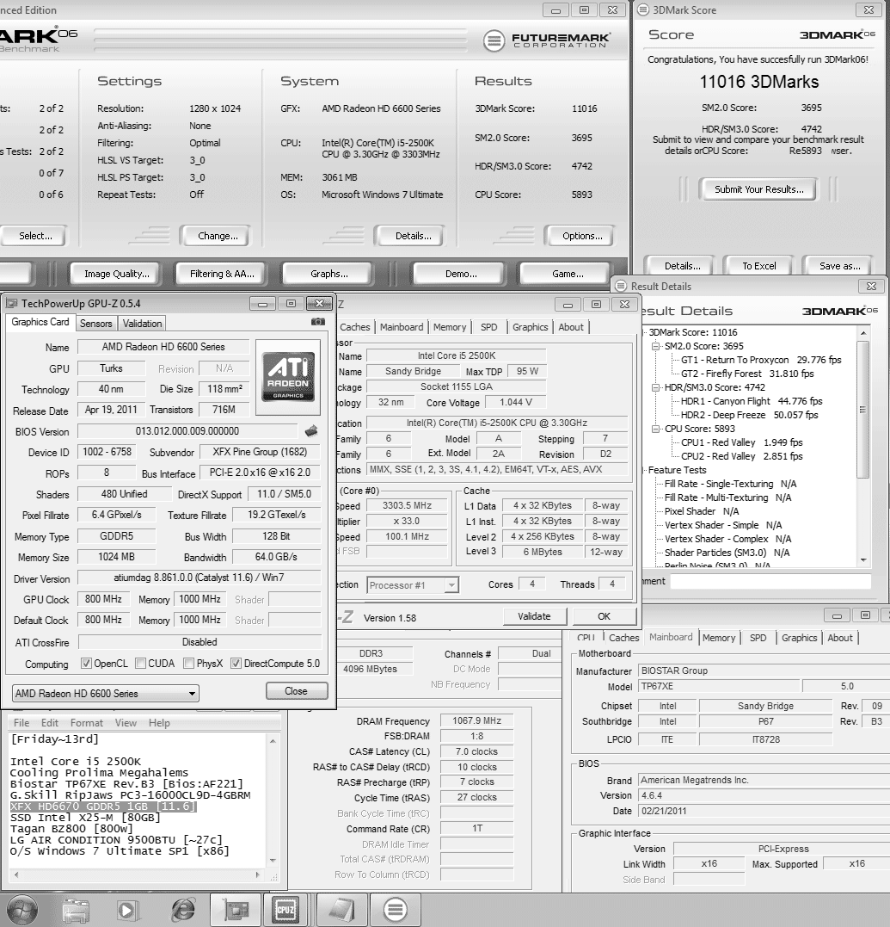Open the Format menu in Notepad
The width and height of the screenshot is (890, 927).
(x=86, y=722)
